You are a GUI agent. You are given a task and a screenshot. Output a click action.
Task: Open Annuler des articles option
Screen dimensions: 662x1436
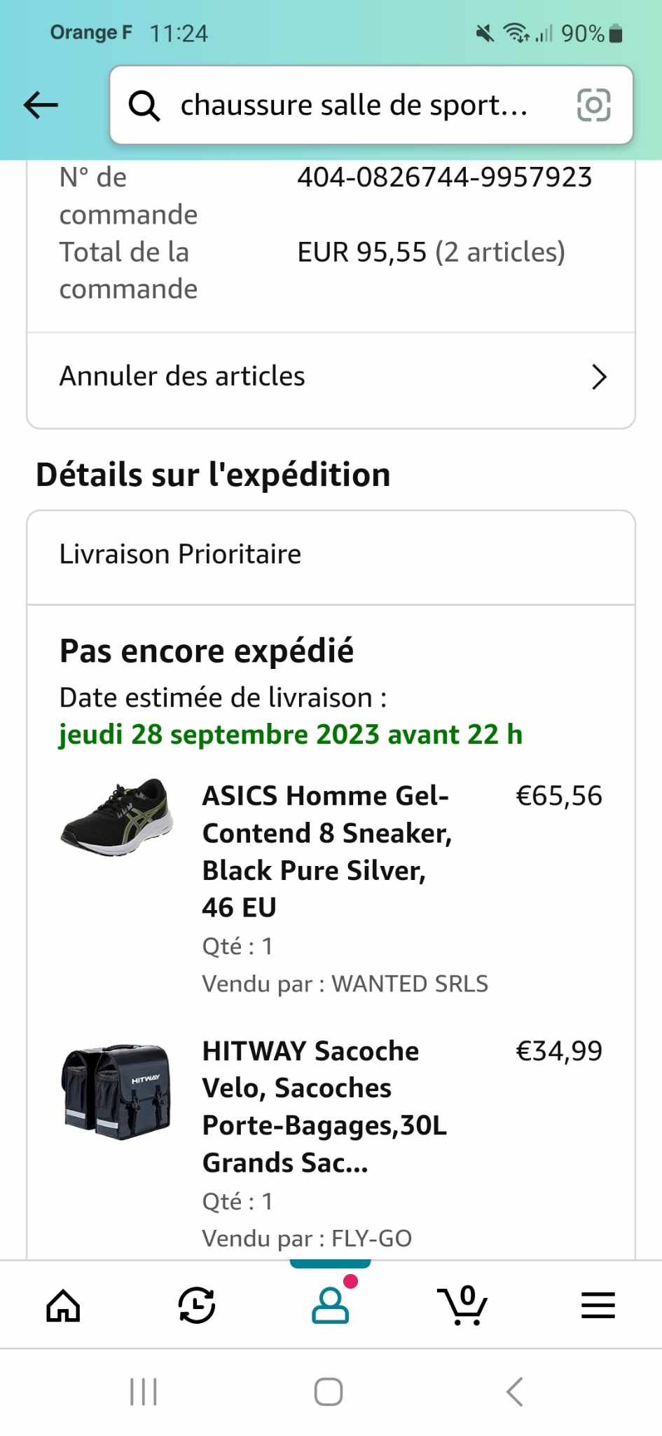pos(182,377)
